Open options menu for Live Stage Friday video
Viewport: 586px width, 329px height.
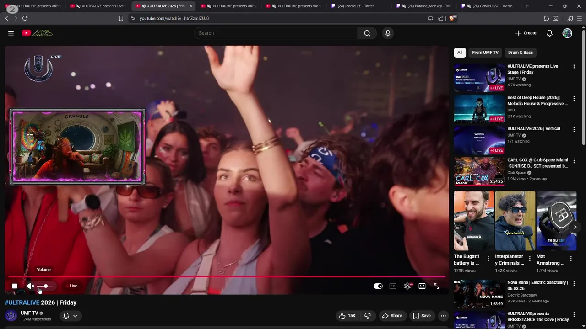574,67
